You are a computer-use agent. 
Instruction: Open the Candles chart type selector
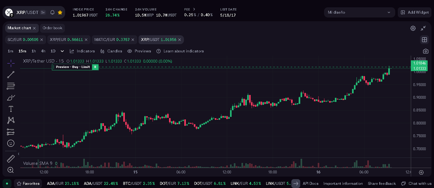pyautogui.click(x=111, y=51)
